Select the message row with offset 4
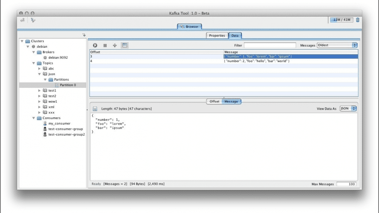 (x=224, y=61)
